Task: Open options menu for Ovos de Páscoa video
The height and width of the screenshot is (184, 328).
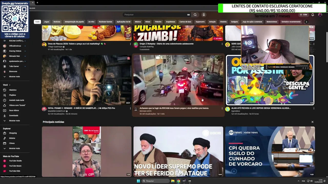Action: pos(130,44)
